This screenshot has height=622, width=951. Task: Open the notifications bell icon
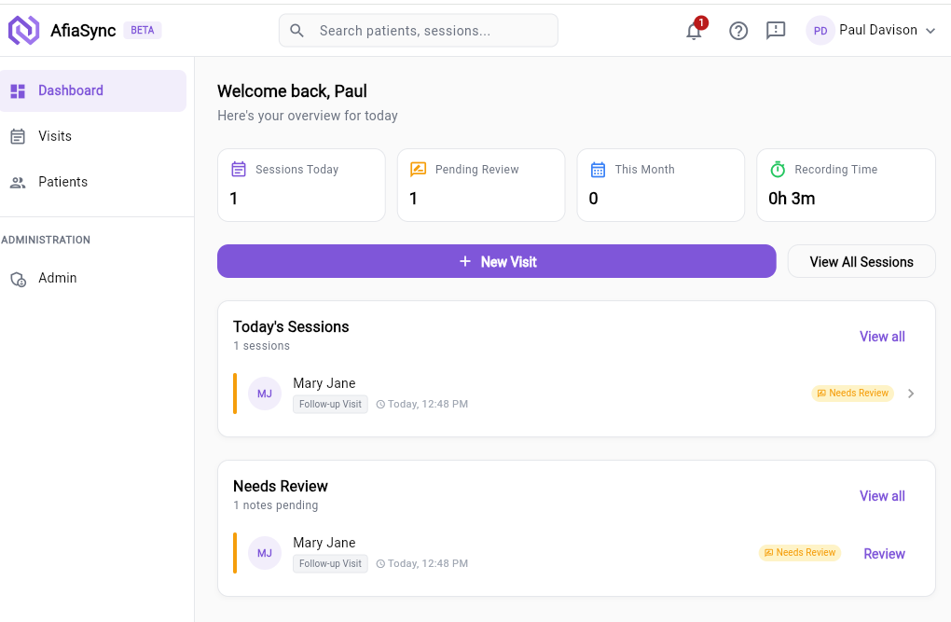pos(693,31)
